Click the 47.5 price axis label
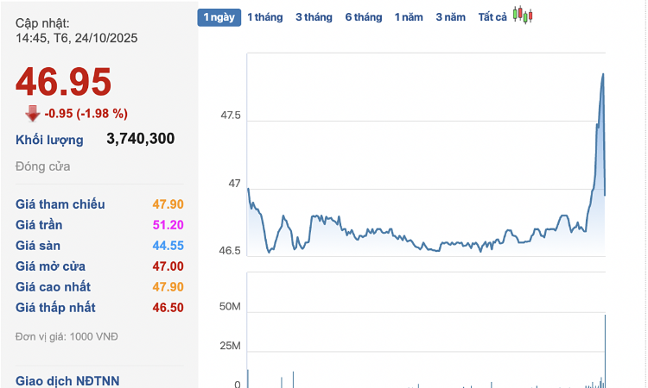Viewport: 648px width, 388px height. point(230,115)
